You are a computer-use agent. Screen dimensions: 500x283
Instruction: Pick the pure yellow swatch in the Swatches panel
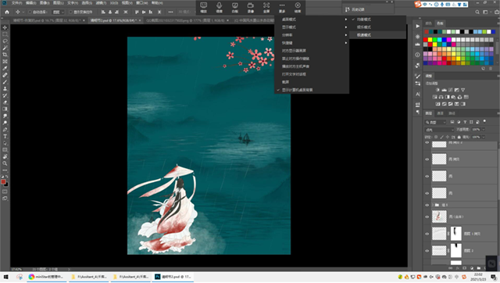point(430,40)
